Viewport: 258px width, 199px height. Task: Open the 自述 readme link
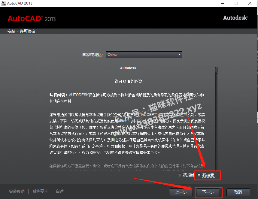[x=60, y=191]
